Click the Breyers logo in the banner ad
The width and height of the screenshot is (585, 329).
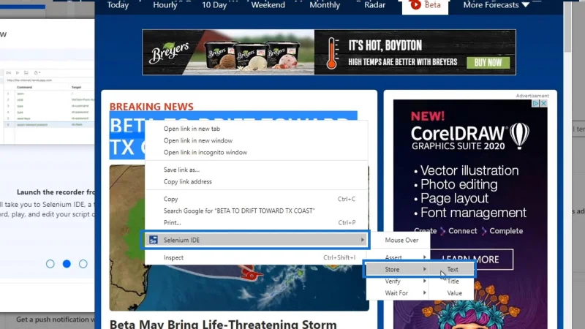click(x=170, y=52)
